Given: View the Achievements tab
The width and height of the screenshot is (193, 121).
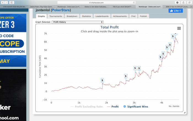Looking at the screenshot, I should 120,16.
